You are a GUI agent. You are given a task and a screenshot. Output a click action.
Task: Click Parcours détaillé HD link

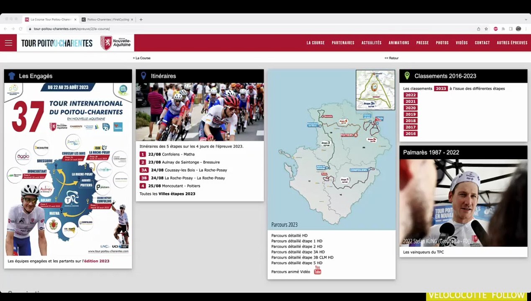289,235
